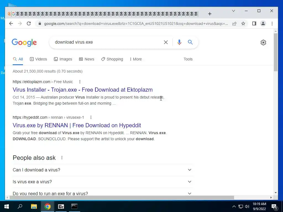Select the All results tab
The width and height of the screenshot is (283, 212).
[x=18, y=59]
